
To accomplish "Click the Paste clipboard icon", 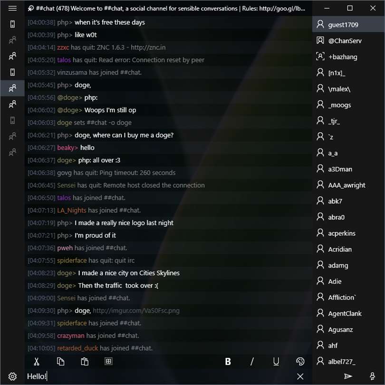I will tap(85, 361).
